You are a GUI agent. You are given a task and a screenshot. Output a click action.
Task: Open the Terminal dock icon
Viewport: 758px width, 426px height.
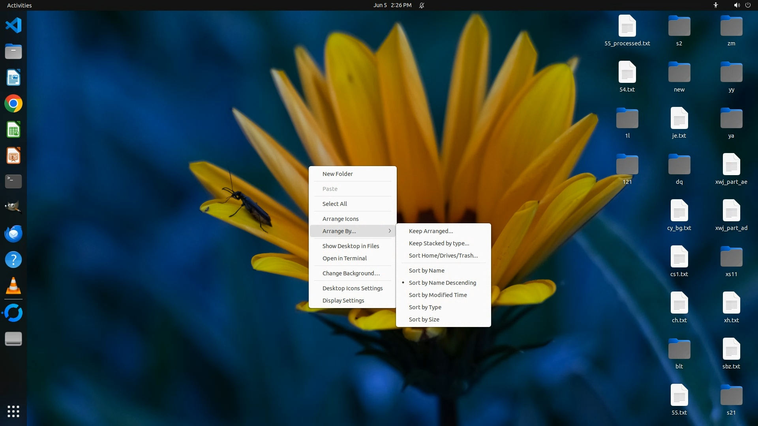point(13,181)
